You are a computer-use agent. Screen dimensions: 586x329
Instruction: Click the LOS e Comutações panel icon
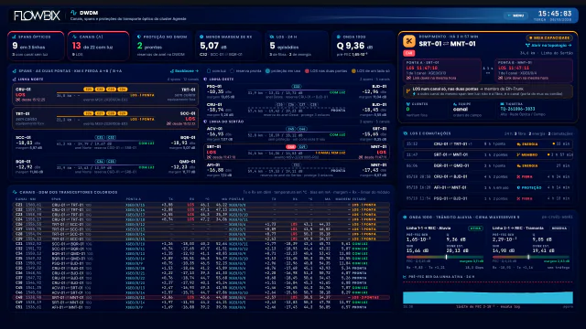[x=405, y=133]
